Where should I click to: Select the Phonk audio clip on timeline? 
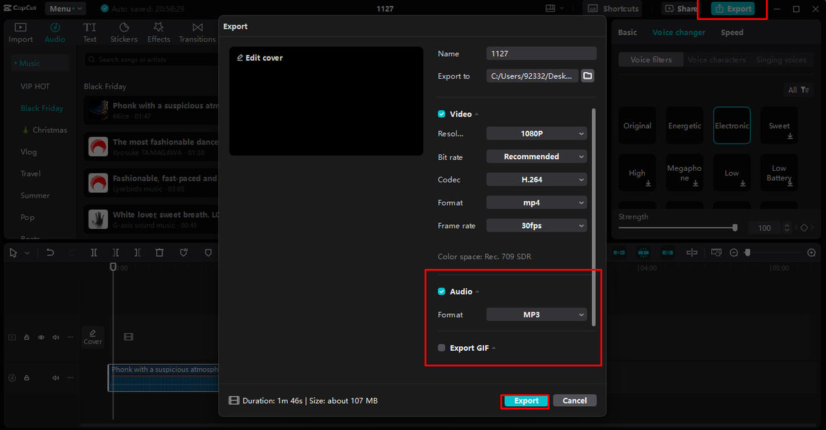click(x=164, y=378)
